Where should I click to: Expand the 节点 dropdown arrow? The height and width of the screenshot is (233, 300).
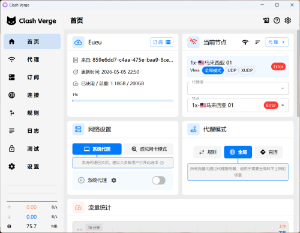coord(283,105)
